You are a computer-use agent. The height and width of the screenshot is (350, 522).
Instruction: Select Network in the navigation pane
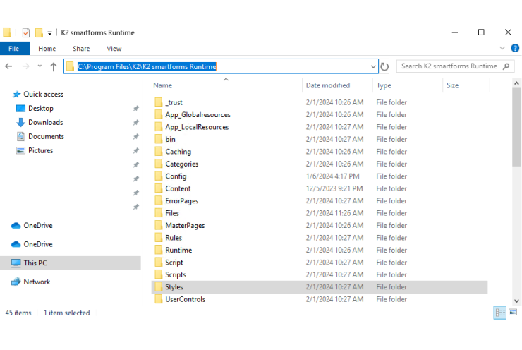pos(37,282)
